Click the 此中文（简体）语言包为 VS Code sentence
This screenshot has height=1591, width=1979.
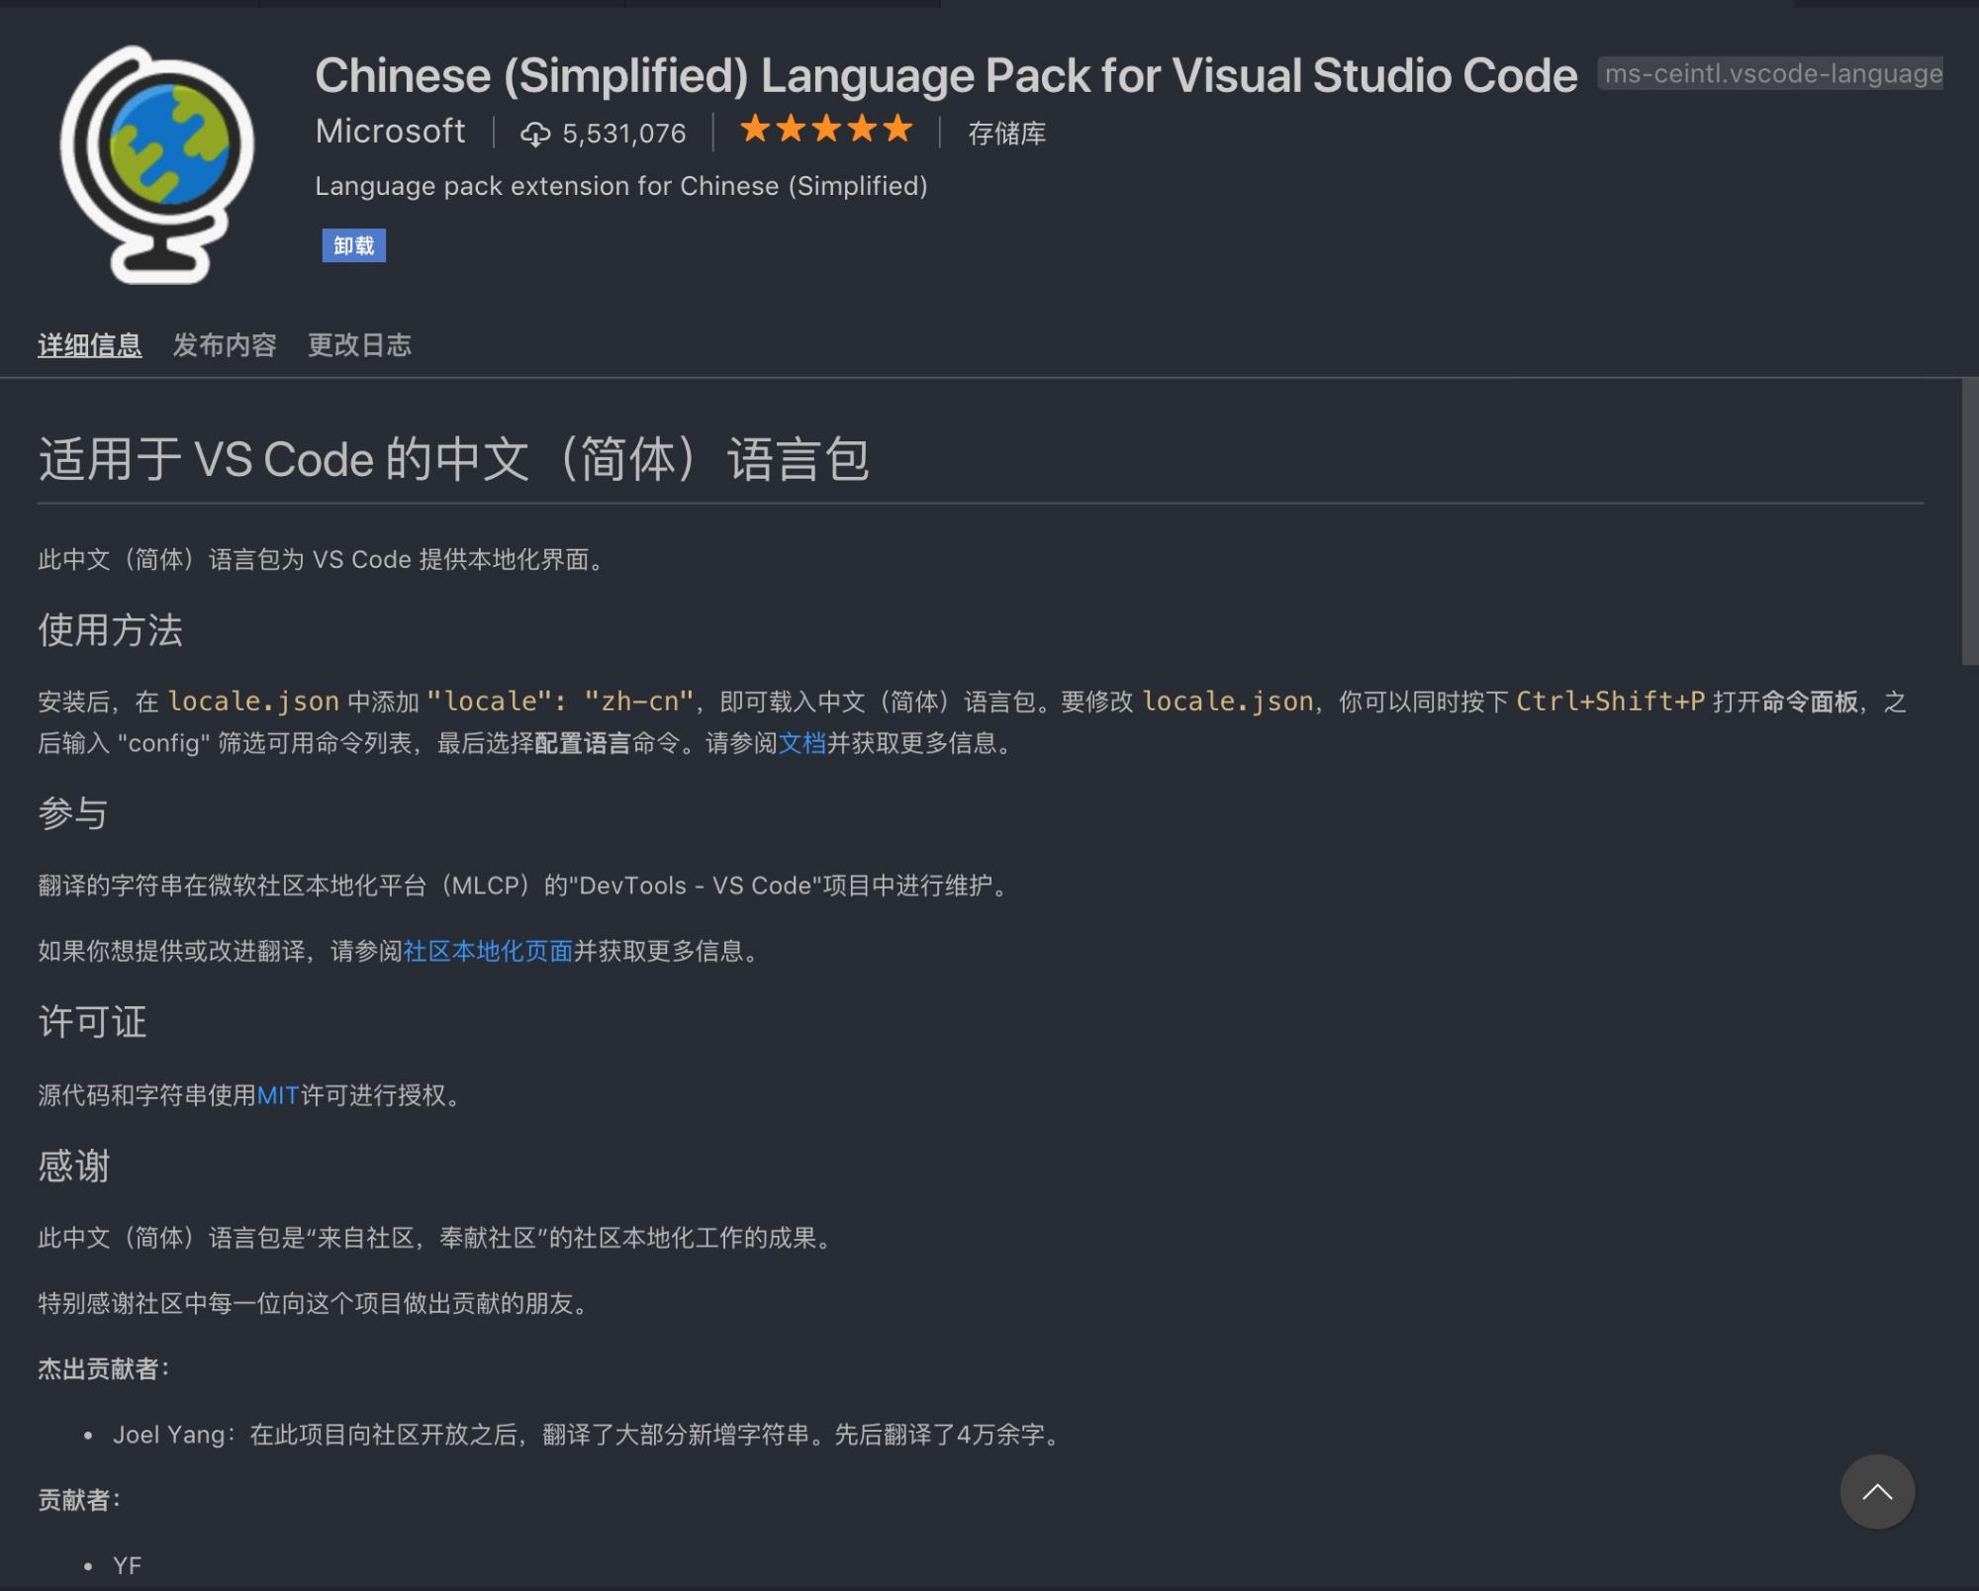coord(322,559)
